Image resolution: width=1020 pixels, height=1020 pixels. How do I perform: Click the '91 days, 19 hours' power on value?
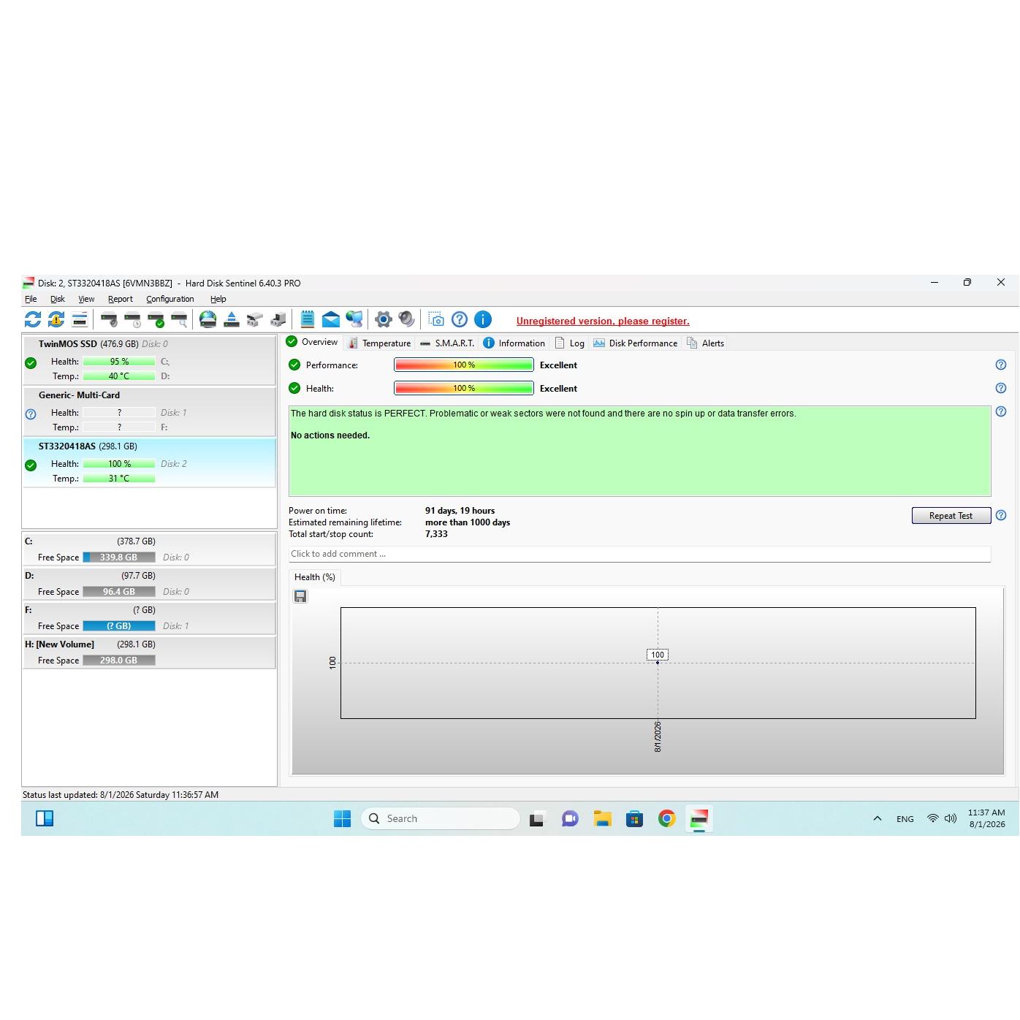pos(460,511)
